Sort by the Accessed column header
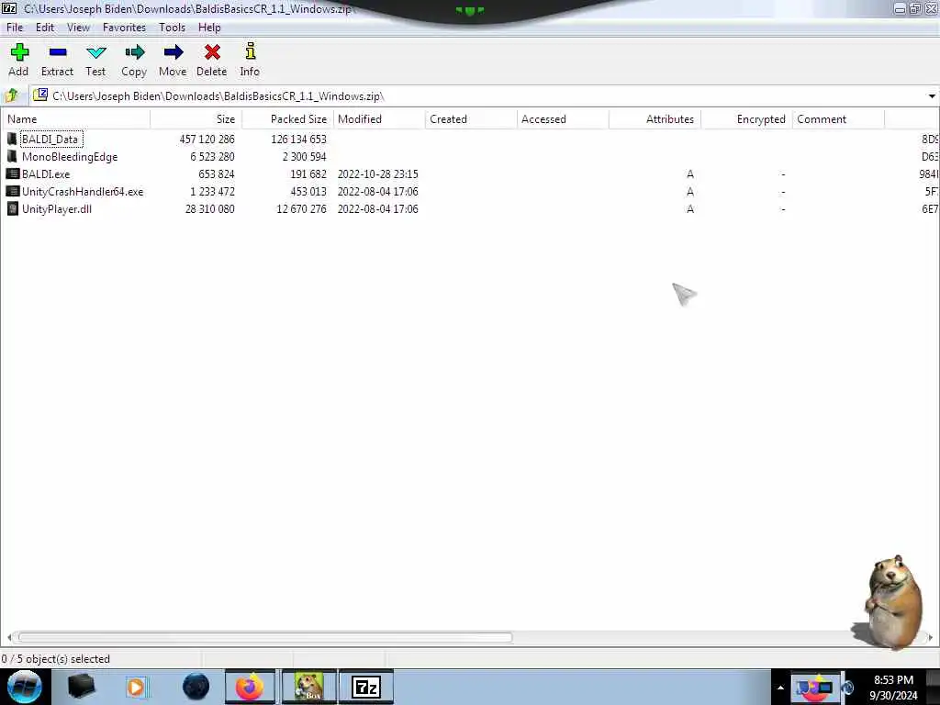The height and width of the screenshot is (705, 940). coord(563,119)
